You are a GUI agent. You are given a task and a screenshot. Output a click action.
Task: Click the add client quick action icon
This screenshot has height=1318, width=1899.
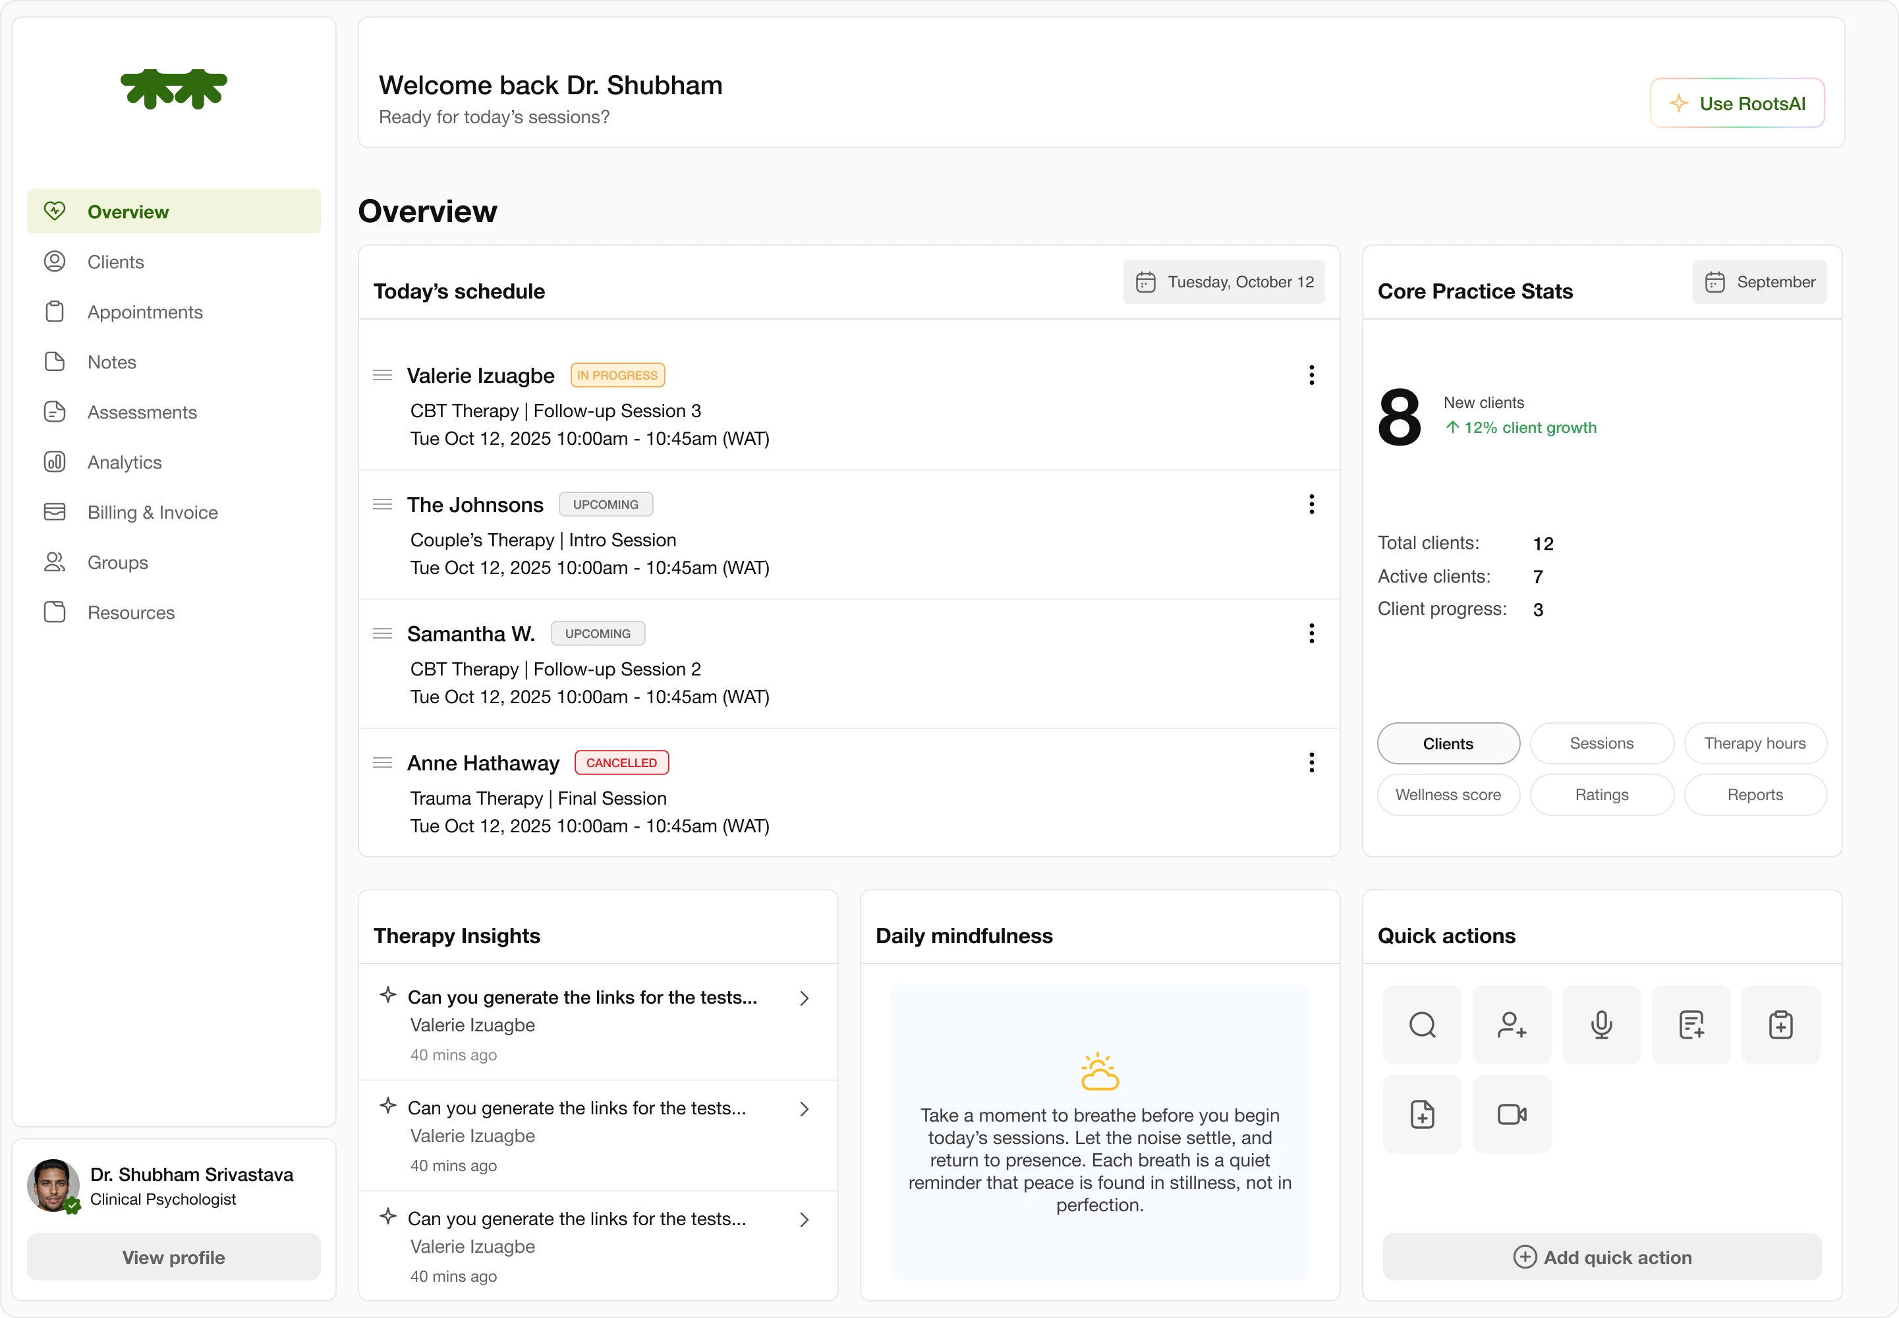(x=1511, y=1025)
